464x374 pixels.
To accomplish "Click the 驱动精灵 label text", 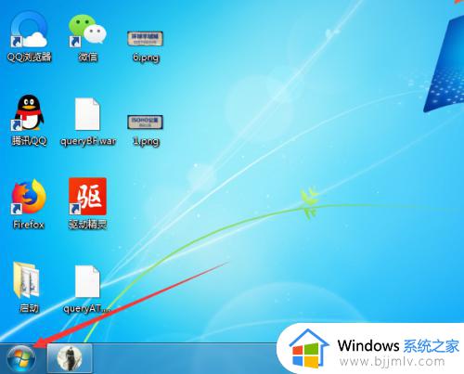I will pos(88,225).
